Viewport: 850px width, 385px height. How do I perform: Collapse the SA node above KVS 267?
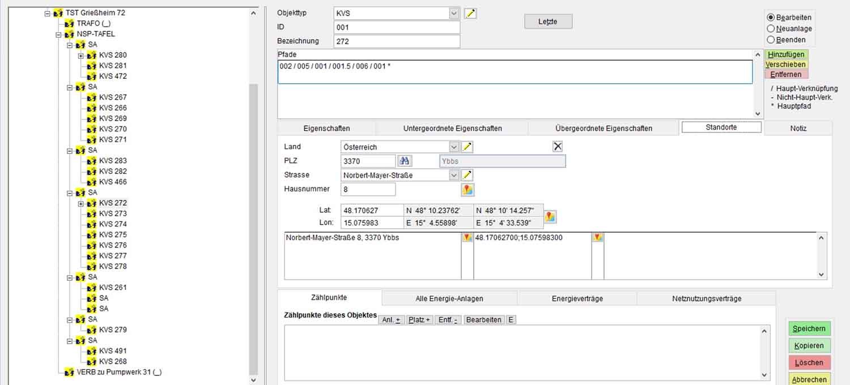pos(70,87)
